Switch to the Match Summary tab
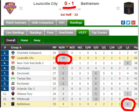The width and height of the screenshot is (139, 111). (16, 23)
